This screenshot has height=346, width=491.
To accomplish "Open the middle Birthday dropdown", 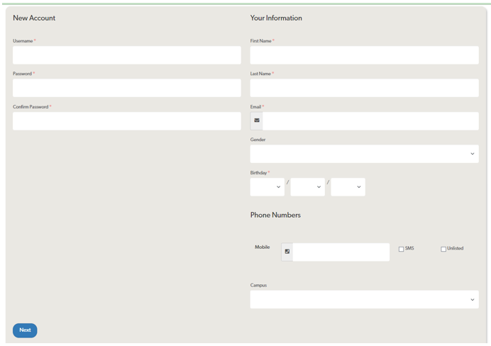I will (307, 187).
